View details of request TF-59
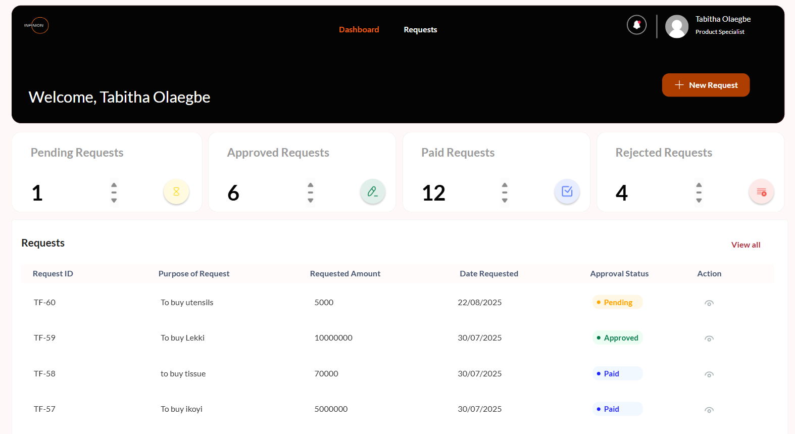The width and height of the screenshot is (795, 434). (x=709, y=339)
